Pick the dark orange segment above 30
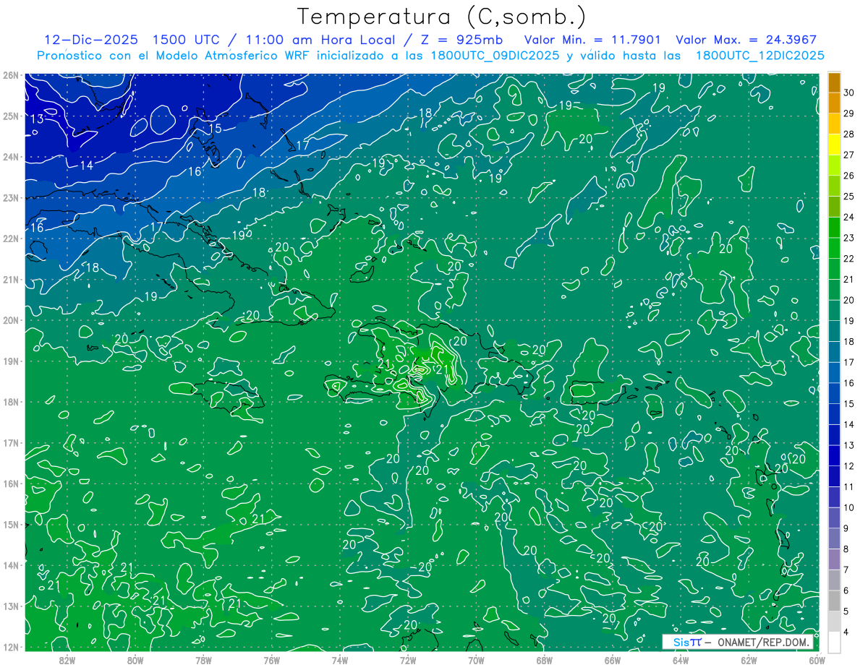This screenshot has height=670, width=868. pyautogui.click(x=834, y=82)
